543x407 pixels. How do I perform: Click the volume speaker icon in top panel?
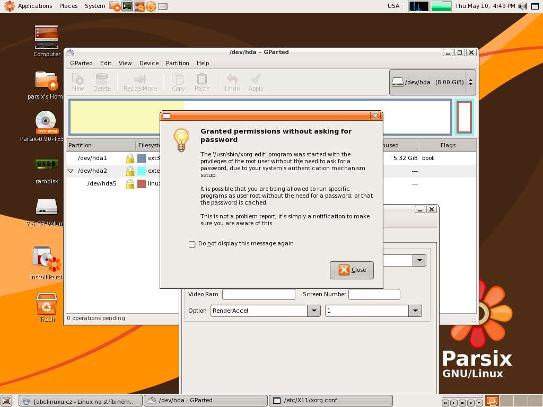[x=522, y=6]
